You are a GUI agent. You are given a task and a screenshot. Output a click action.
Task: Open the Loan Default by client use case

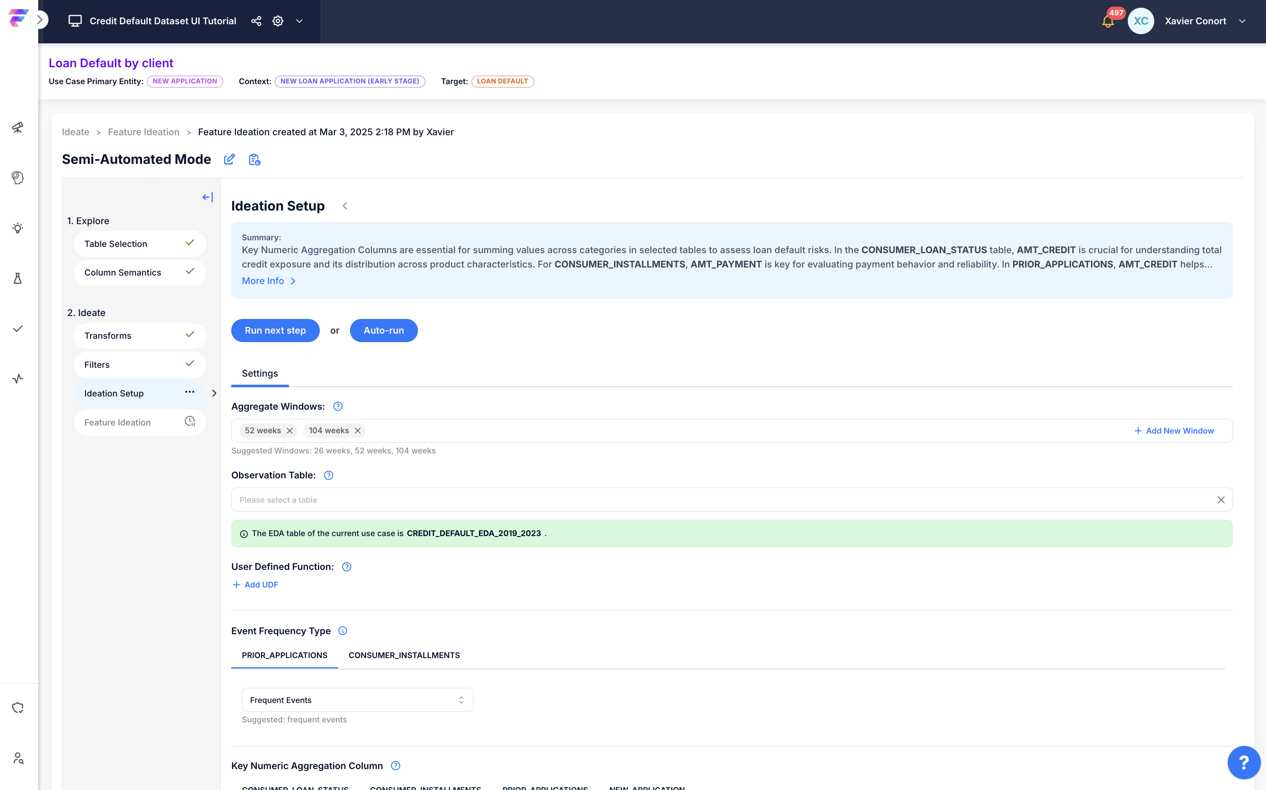pos(111,63)
